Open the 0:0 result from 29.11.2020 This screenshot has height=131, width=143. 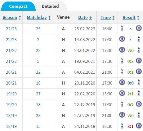click(x=131, y=83)
